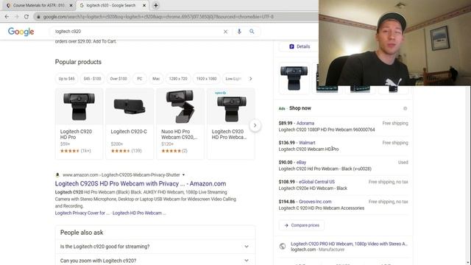Open the Walmart $136.99 listing
The image size is (471, 265).
[344, 146]
